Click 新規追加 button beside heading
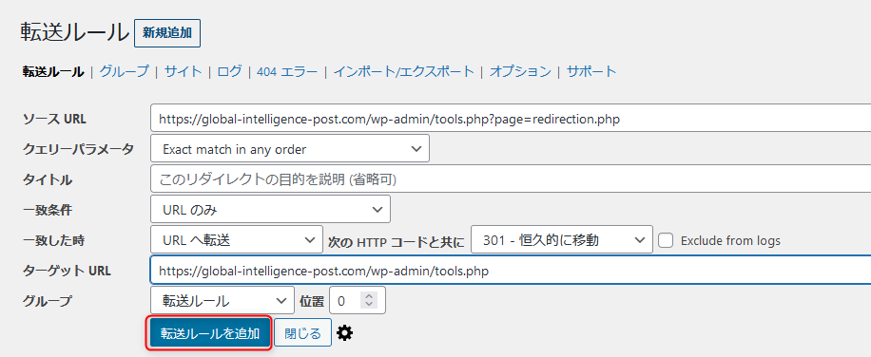The image size is (871, 357). (167, 33)
